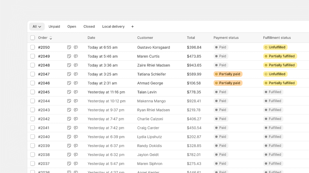
Task: Open the message icon for order #2041
Action: pos(76,128)
